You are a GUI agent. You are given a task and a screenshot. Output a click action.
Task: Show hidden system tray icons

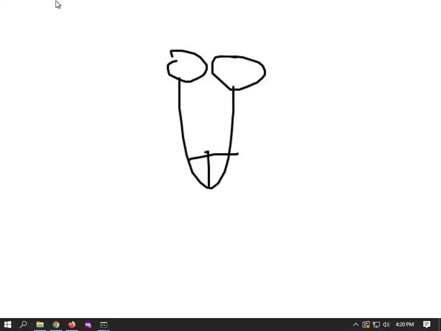pyautogui.click(x=355, y=325)
